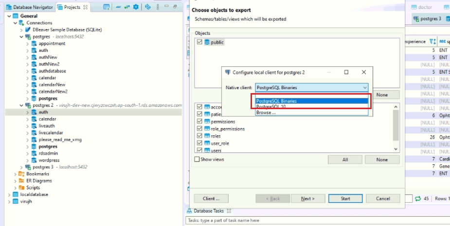Screen dimensions: 450x226
Task: Open the Projects panel view menu dots
Action: pos(158,7)
